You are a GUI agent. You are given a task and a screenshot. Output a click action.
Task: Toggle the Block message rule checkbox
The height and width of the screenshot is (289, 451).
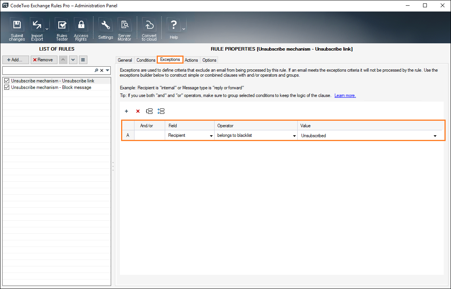(x=7, y=87)
